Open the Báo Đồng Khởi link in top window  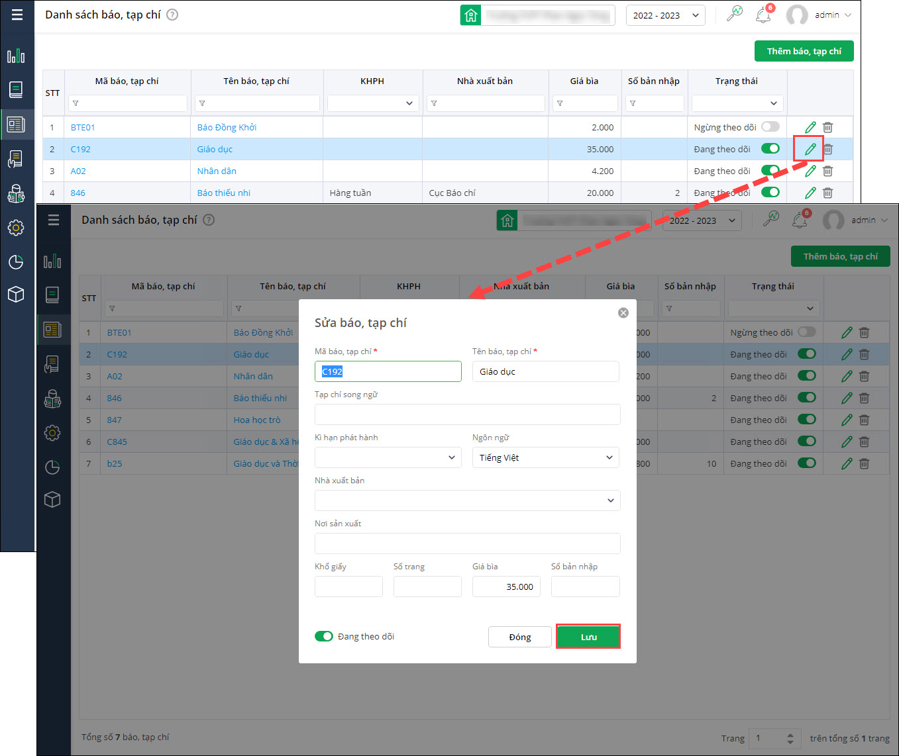pos(227,127)
